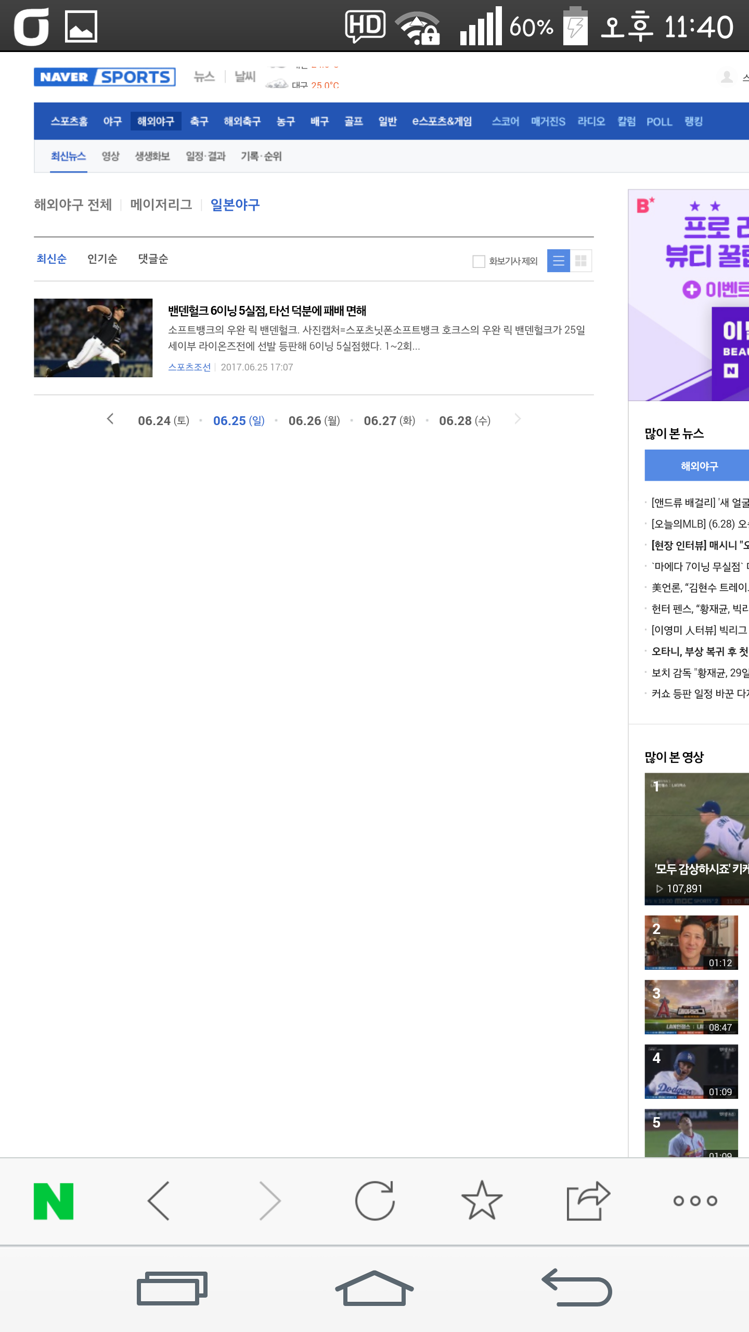The width and height of the screenshot is (749, 1332).
Task: Check the 화보기사제외 checkbox
Action: coord(479,261)
